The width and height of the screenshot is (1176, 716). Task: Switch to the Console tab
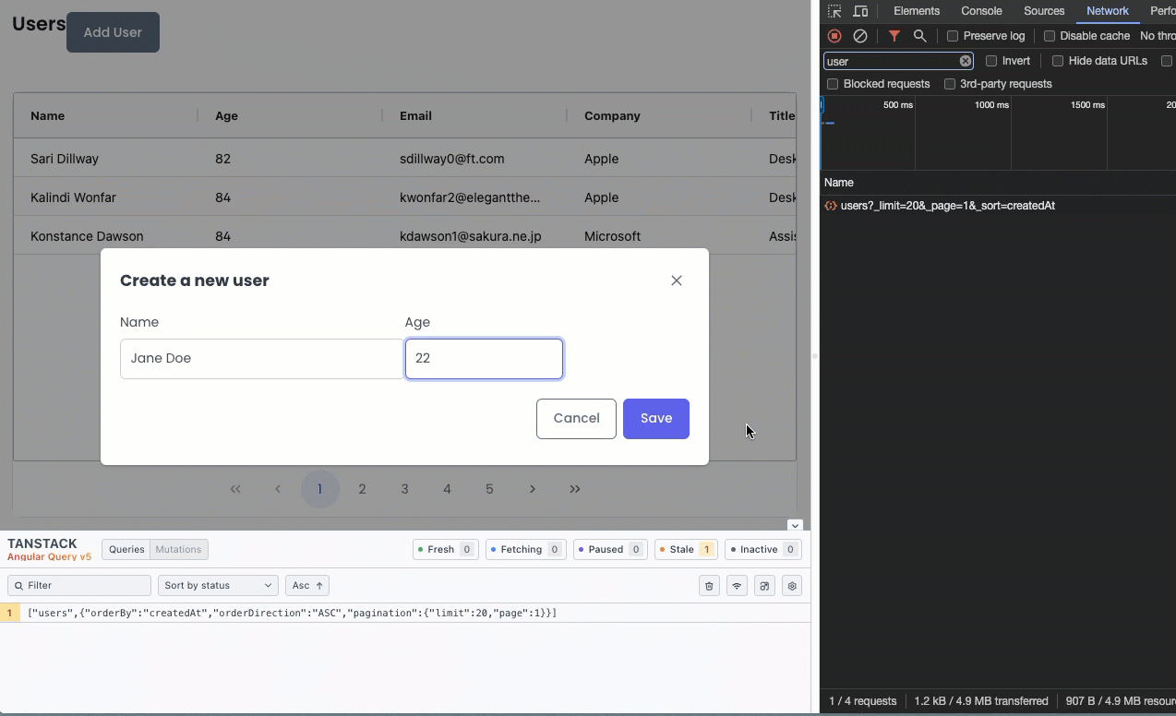pos(981,11)
